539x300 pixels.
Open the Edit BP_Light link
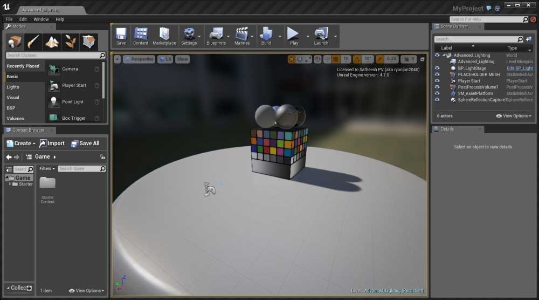(520, 68)
